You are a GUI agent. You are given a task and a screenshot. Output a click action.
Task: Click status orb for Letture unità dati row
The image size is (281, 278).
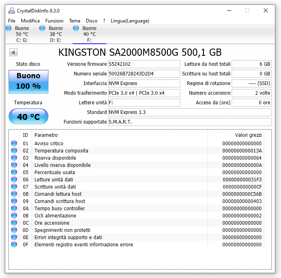(14, 179)
